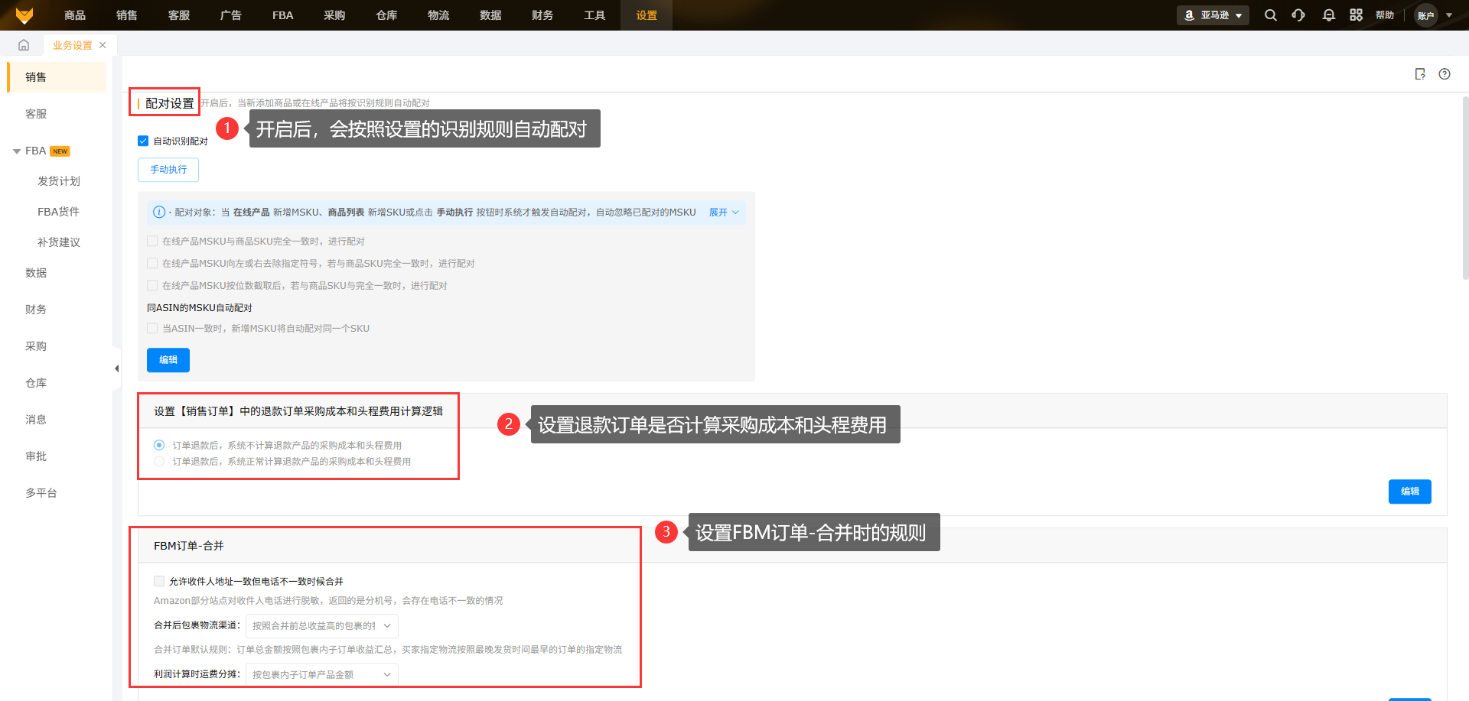
Task: Open the 采购 top menu
Action: [x=334, y=15]
